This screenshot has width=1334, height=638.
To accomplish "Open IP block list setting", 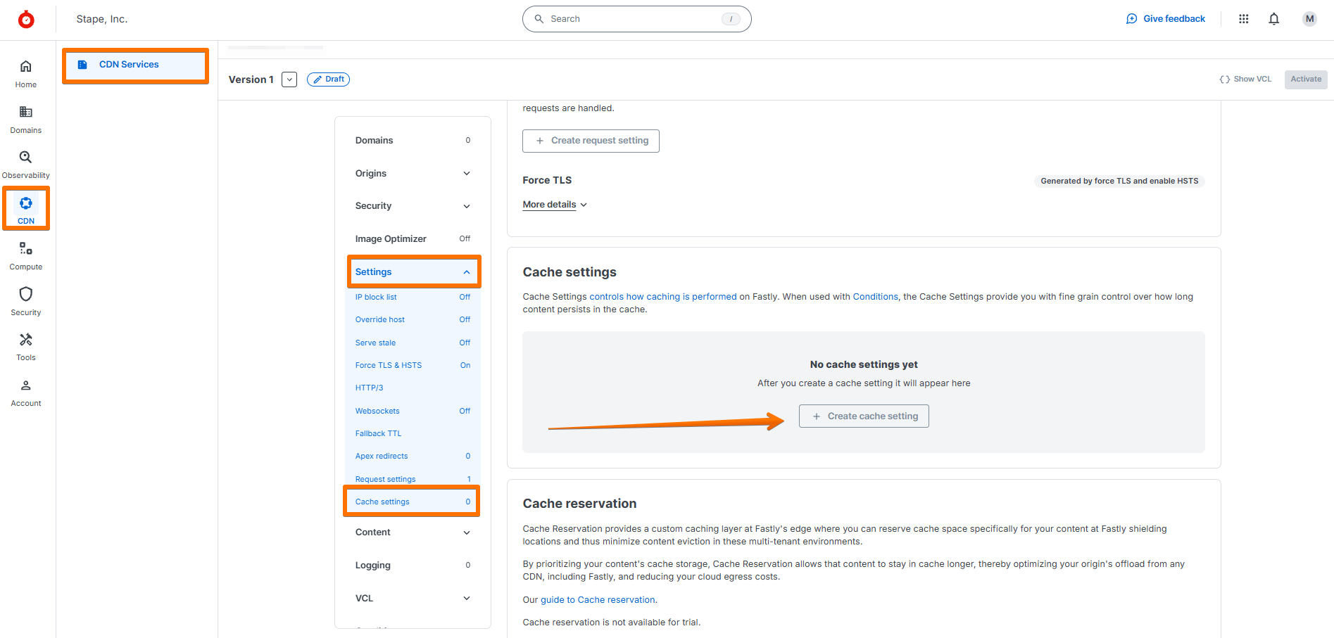I will (413, 298).
